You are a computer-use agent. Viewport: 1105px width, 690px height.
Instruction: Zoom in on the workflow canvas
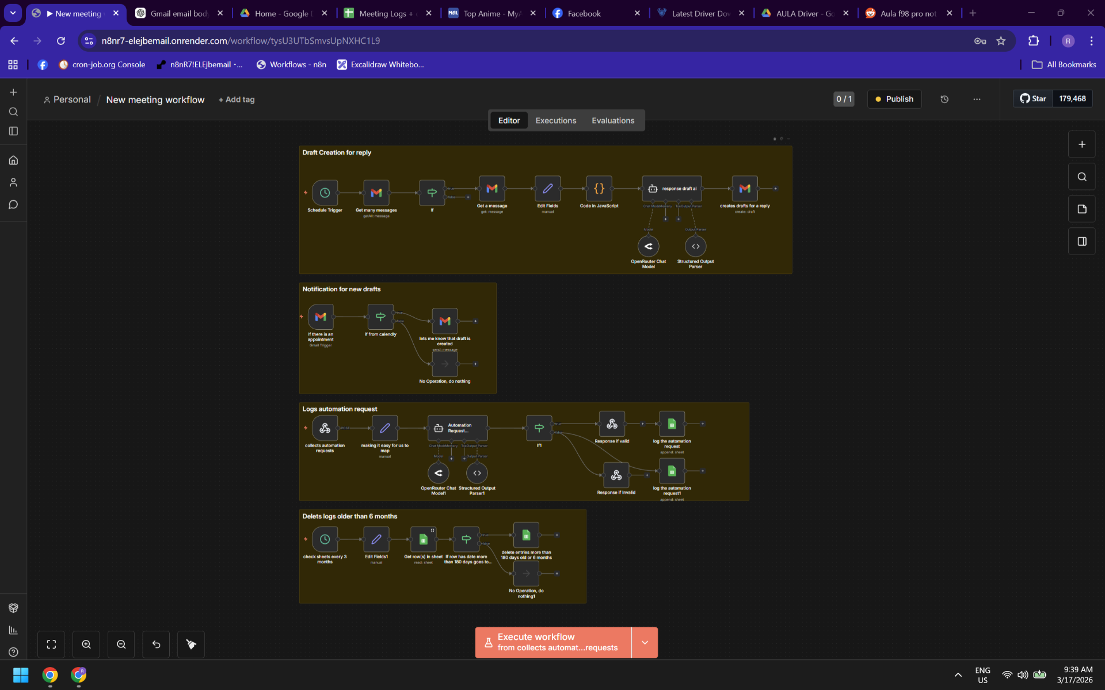point(86,645)
